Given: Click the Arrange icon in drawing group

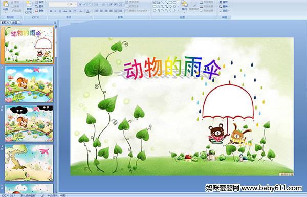Looking at the screenshot, I should click(x=184, y=6).
